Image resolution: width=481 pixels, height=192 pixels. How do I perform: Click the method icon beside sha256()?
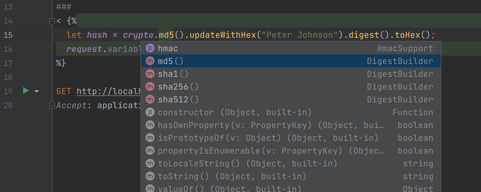(x=150, y=87)
